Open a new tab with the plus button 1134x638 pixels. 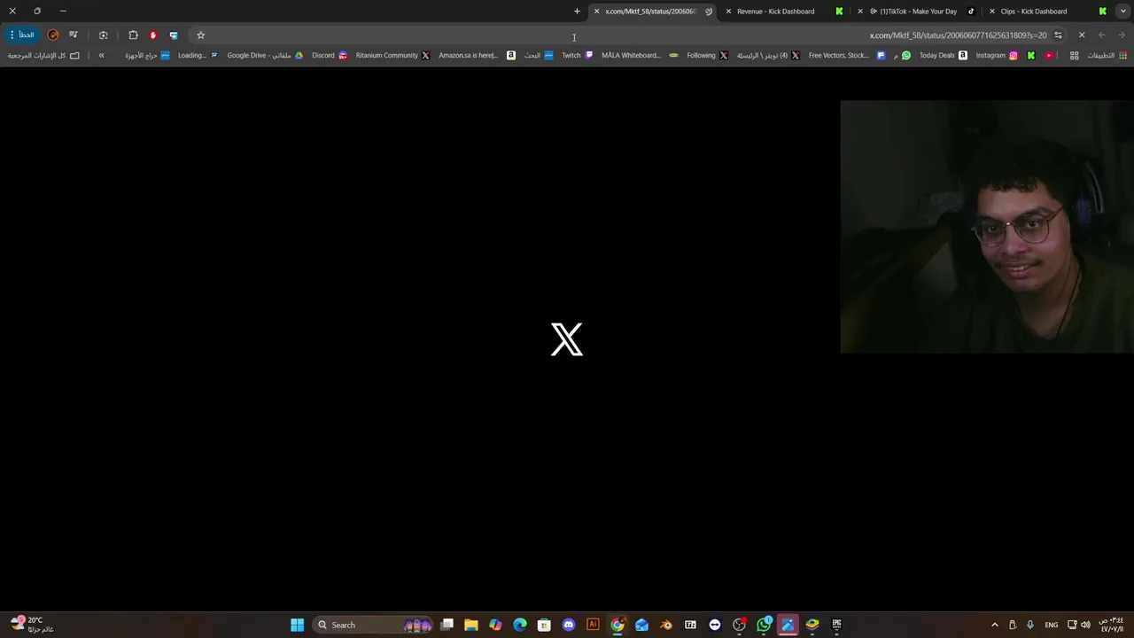(577, 12)
